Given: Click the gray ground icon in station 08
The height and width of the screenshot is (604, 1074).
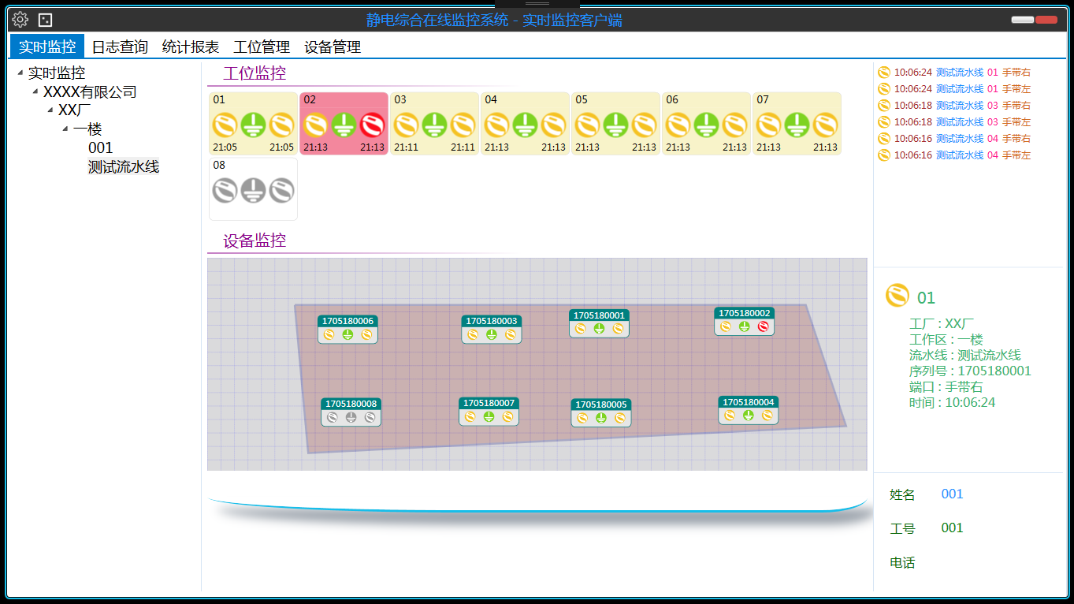Looking at the screenshot, I should (253, 190).
